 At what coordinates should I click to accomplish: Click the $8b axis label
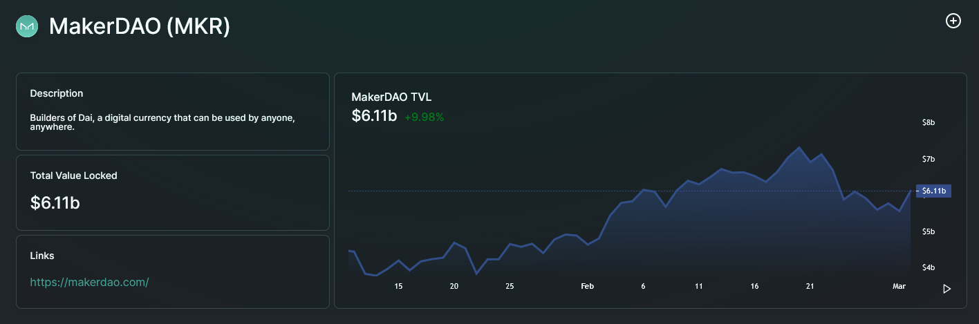929,123
